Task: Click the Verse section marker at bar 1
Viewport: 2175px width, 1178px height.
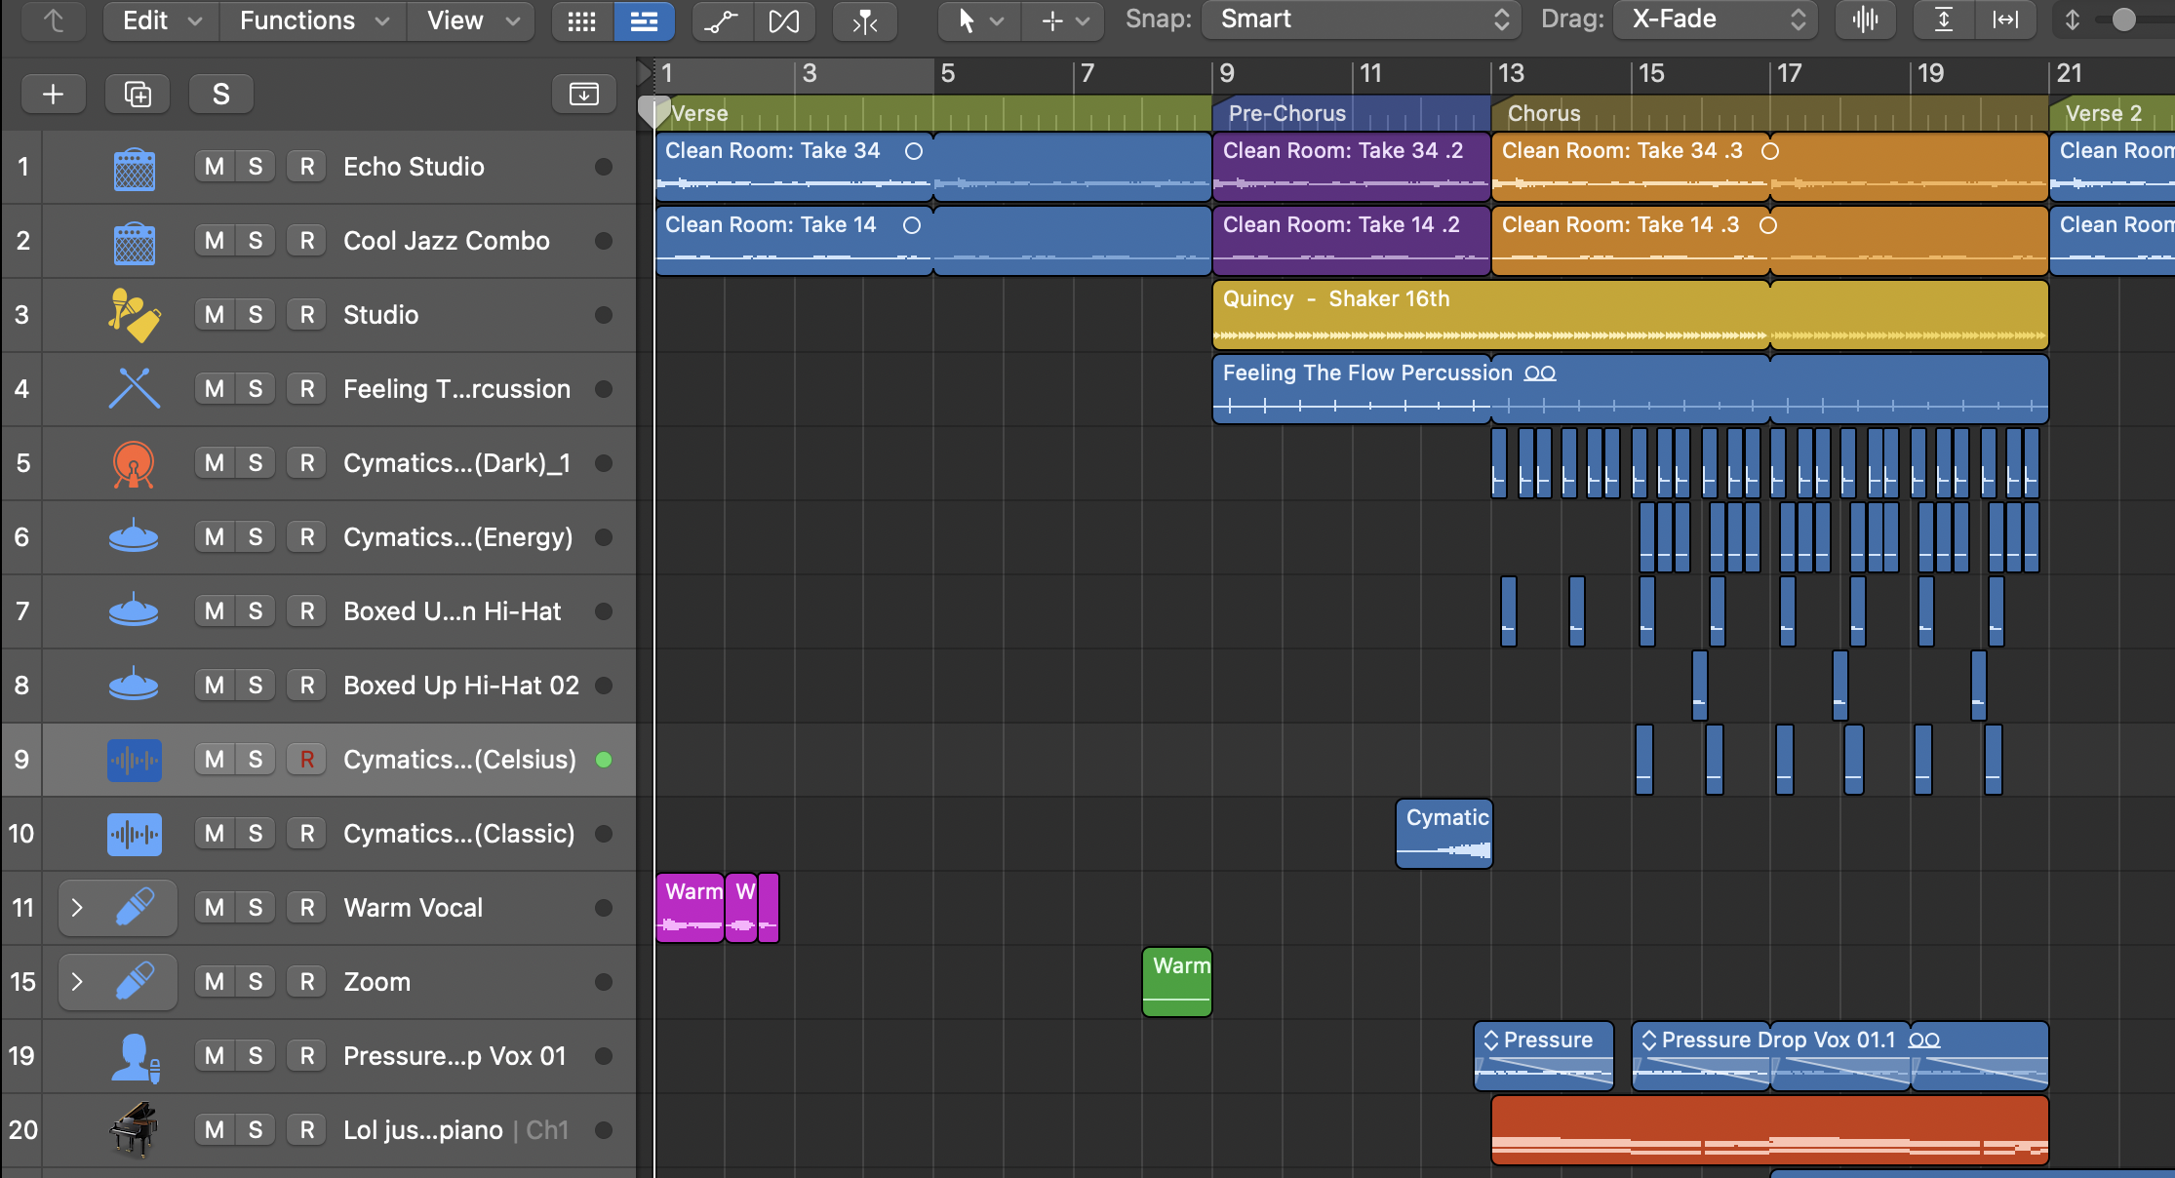Action: [696, 112]
